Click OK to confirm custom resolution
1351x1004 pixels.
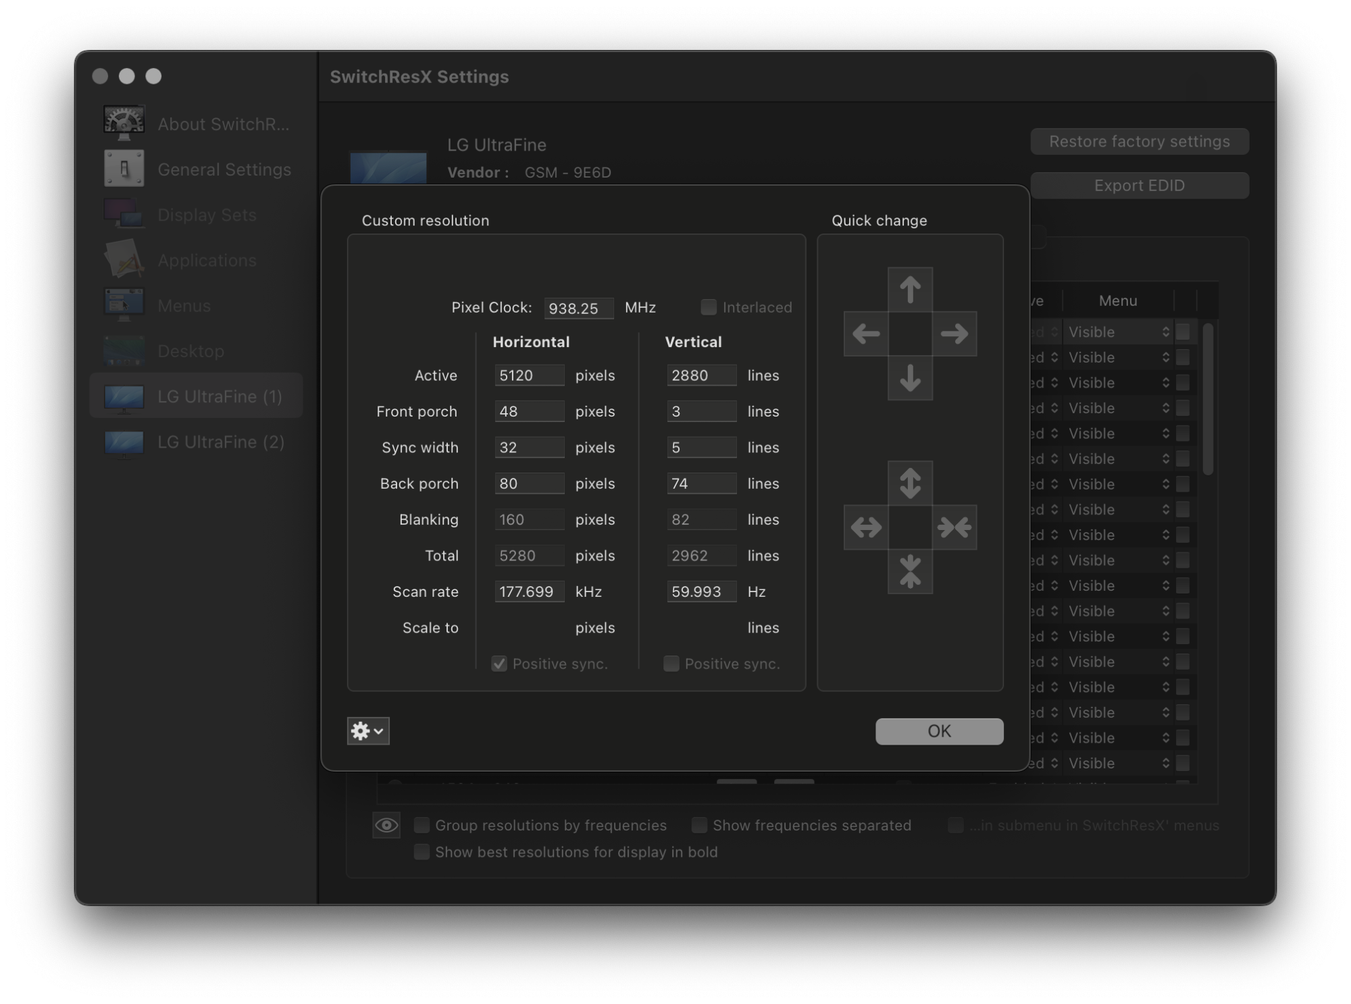(939, 731)
